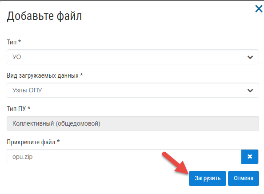The height and width of the screenshot is (194, 264).
Task: Click the Прикрепите файл input box
Action: pos(124,157)
